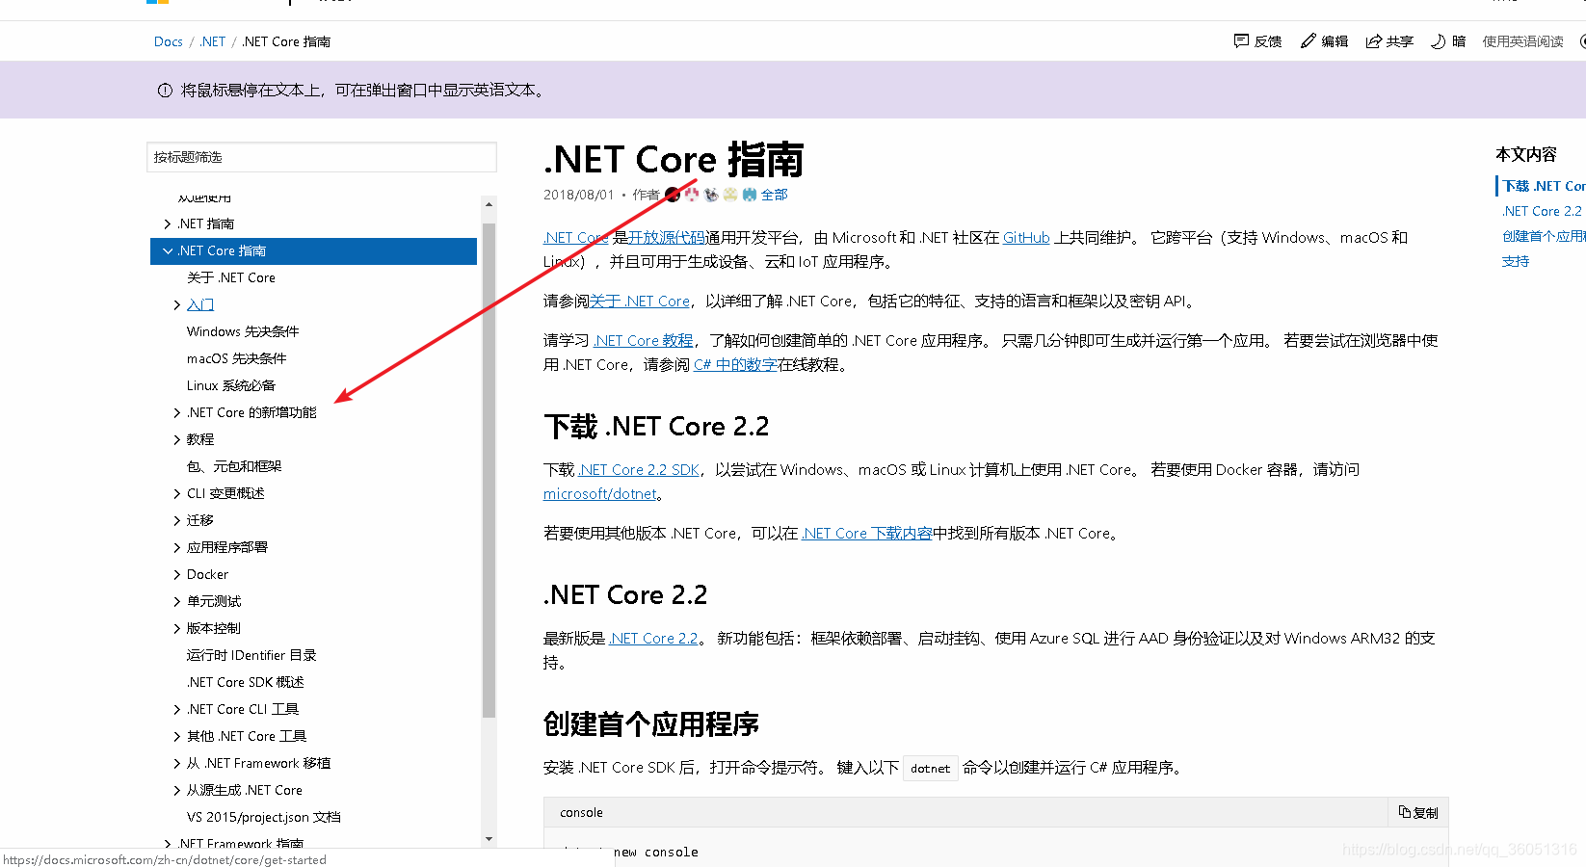Select Linux 系统必备 in the sidebar
This screenshot has height=867, width=1586.
click(231, 385)
